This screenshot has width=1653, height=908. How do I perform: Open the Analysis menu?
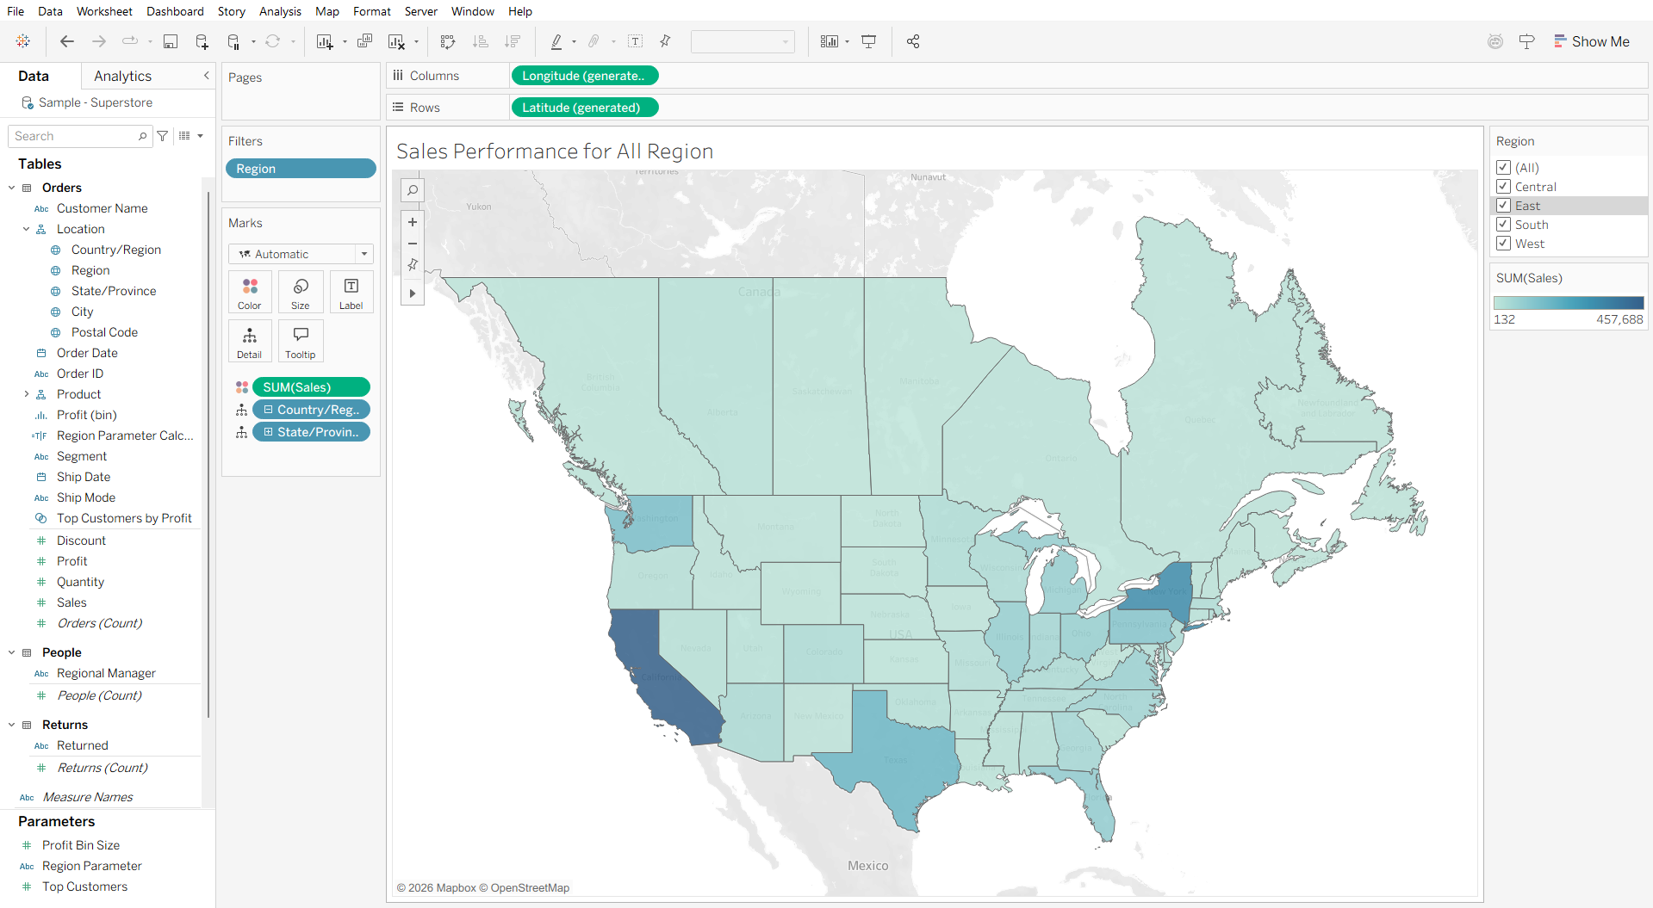(280, 11)
